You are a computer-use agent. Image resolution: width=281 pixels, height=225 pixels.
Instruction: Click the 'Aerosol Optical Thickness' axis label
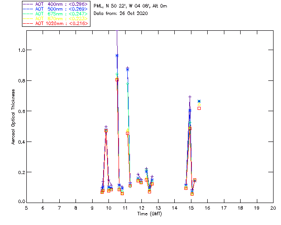13,117
